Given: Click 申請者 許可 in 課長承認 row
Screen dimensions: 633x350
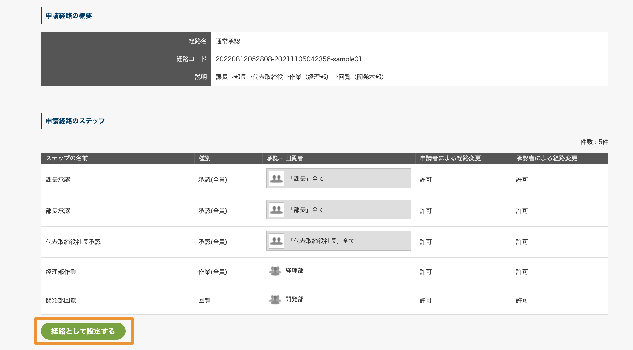Looking at the screenshot, I should [426, 180].
